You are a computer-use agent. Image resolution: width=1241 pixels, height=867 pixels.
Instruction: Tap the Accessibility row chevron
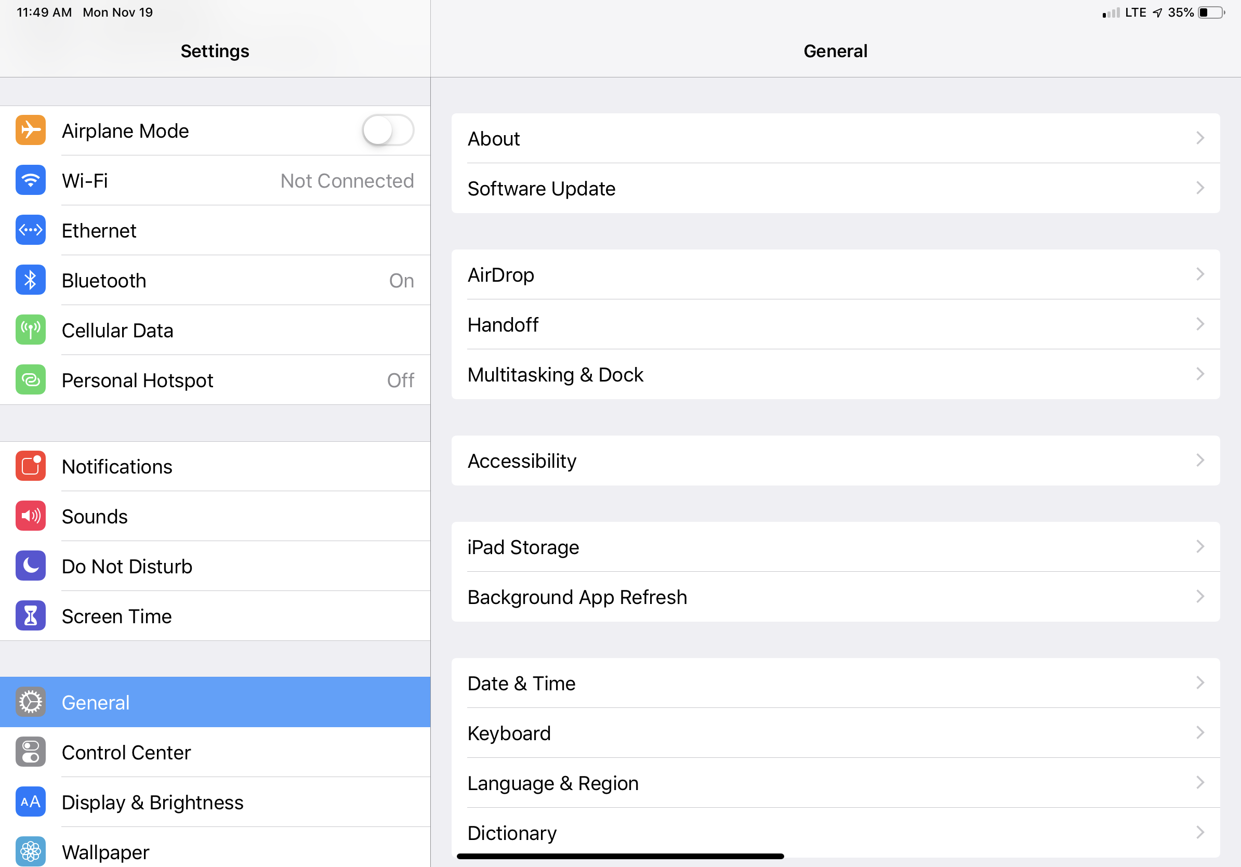tap(1200, 461)
